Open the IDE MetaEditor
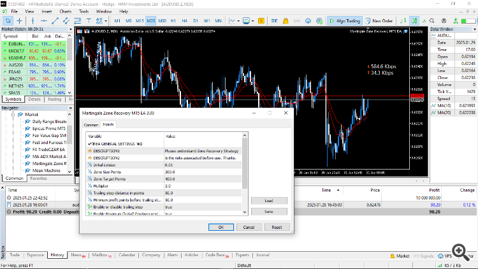The image size is (478, 269). pyautogui.click(x=274, y=21)
